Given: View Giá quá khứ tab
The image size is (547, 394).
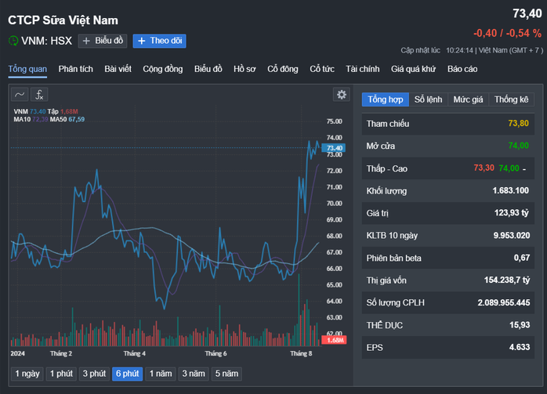Looking at the screenshot, I should point(414,69).
